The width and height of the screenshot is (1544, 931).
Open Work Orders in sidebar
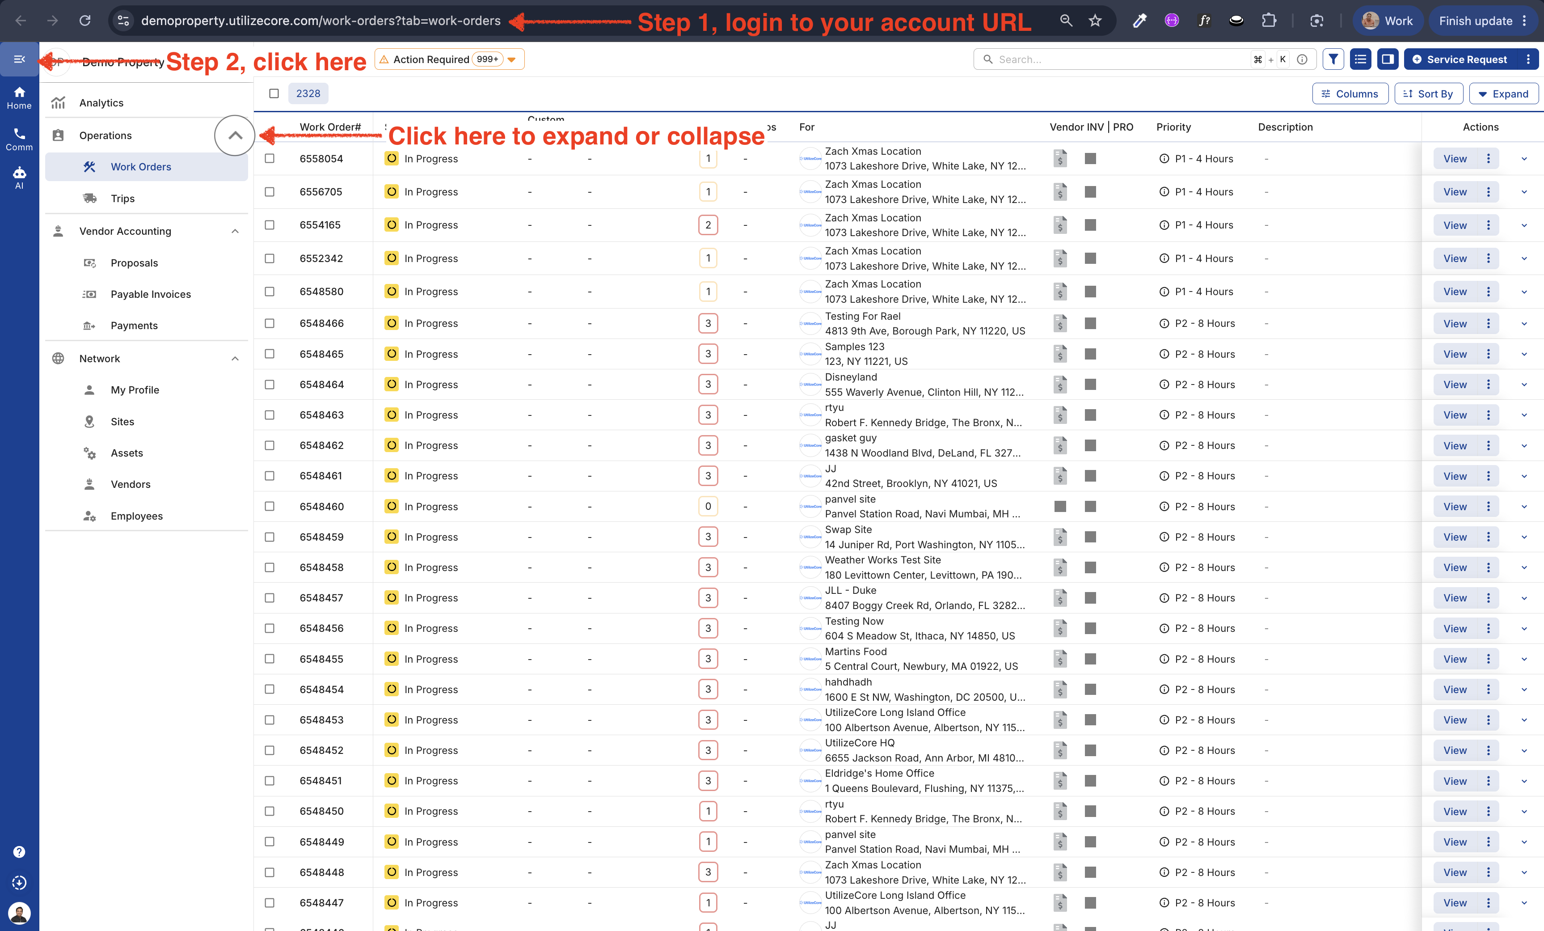(147, 167)
